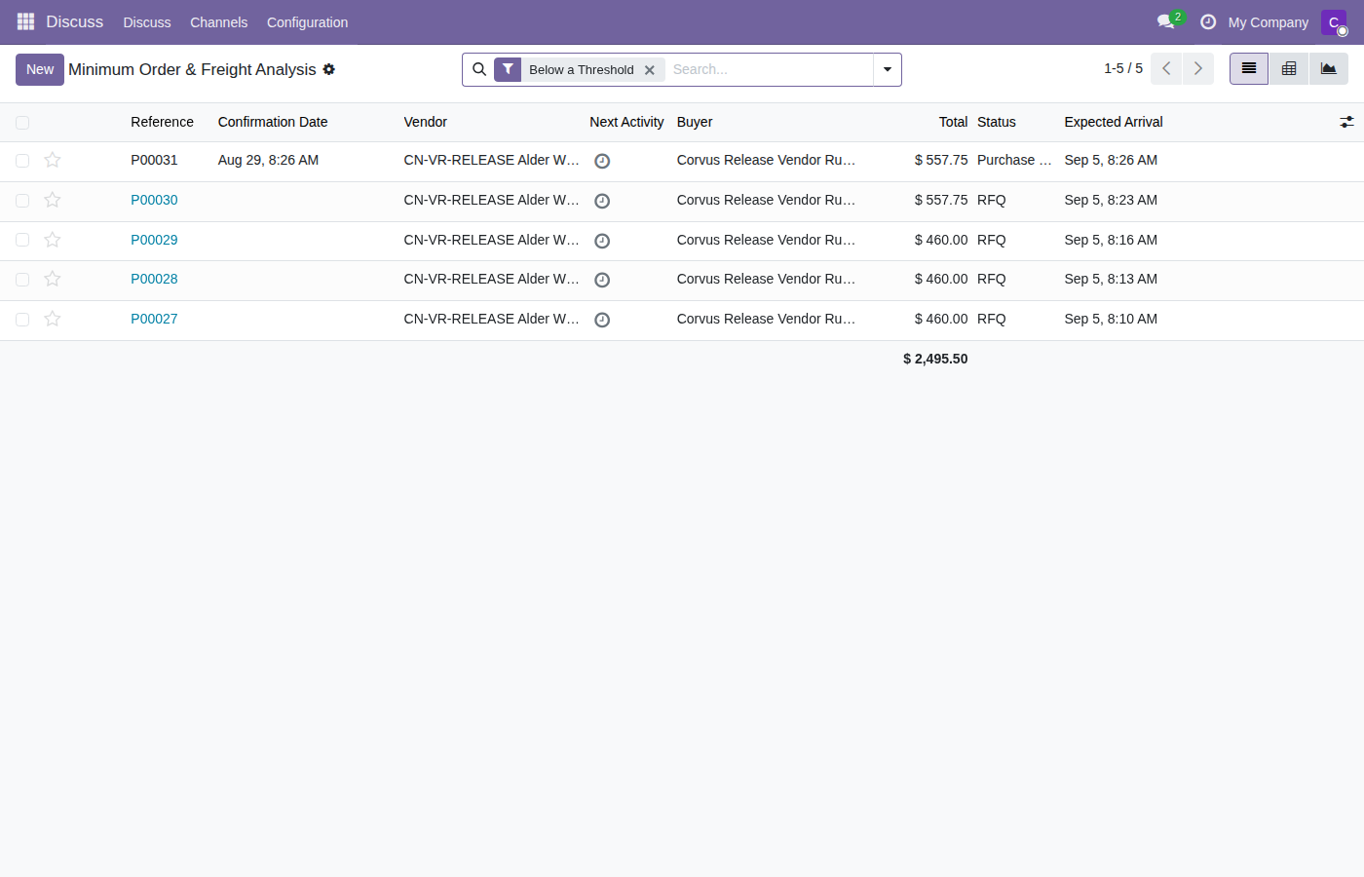
Task: Expand the search options dropdown arrow
Action: coord(888,69)
